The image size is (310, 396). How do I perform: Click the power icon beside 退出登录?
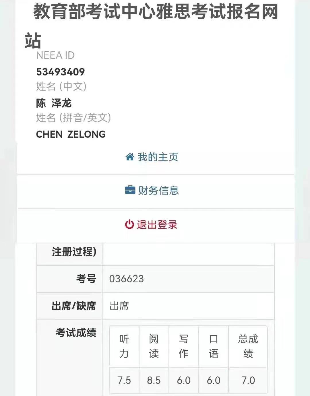coord(129,224)
